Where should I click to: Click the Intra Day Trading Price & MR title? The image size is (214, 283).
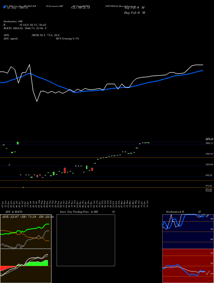pos(79,212)
